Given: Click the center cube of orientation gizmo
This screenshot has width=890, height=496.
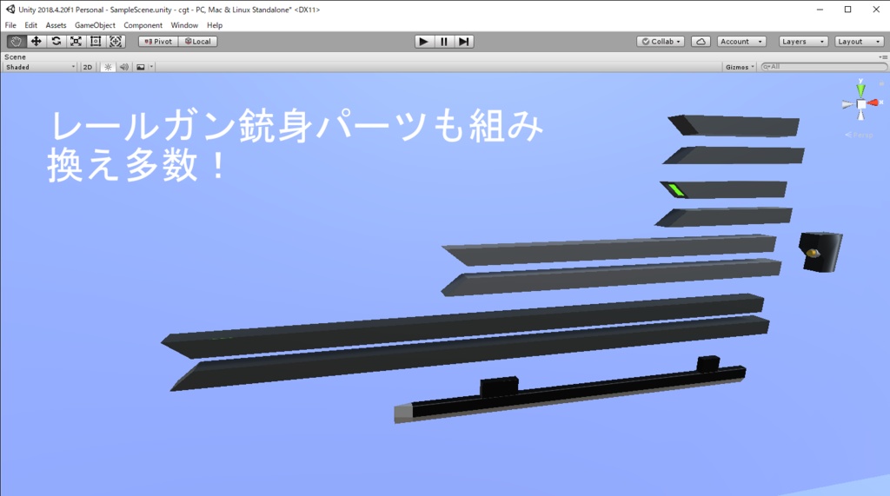Looking at the screenshot, I should coord(861,104).
